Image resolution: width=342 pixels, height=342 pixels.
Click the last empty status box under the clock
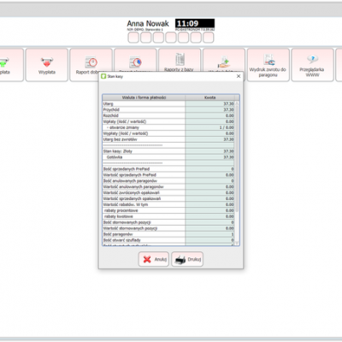pos(209,38)
